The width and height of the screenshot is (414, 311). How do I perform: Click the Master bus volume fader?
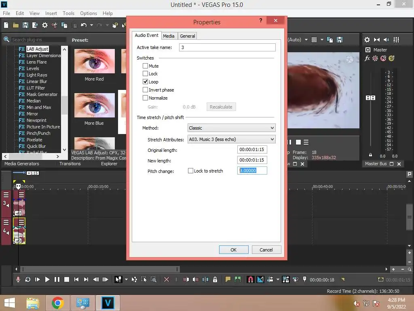(x=370, y=98)
